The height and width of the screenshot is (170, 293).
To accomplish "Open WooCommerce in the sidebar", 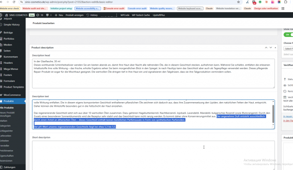I will (x=12, y=95).
